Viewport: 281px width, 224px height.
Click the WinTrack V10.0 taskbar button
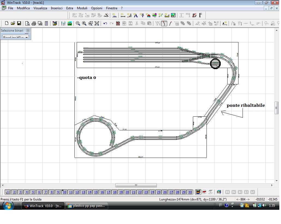click(x=43, y=206)
